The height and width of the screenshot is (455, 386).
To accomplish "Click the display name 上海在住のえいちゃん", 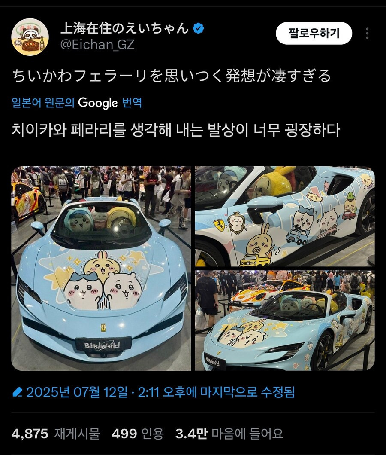I will pyautogui.click(x=124, y=28).
